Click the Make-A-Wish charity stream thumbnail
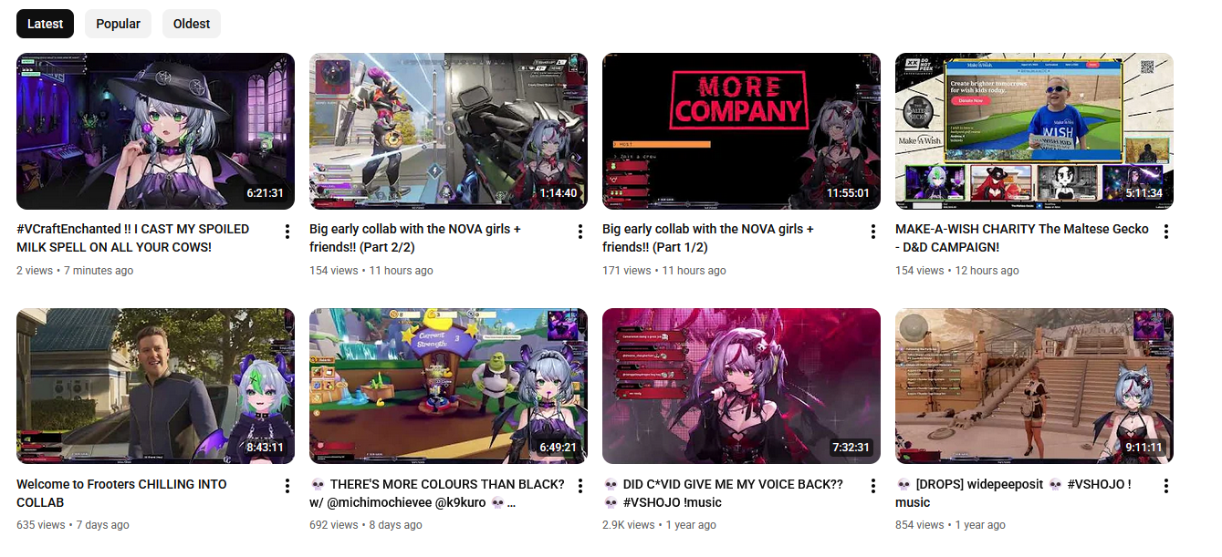The width and height of the screenshot is (1222, 557). [1034, 131]
